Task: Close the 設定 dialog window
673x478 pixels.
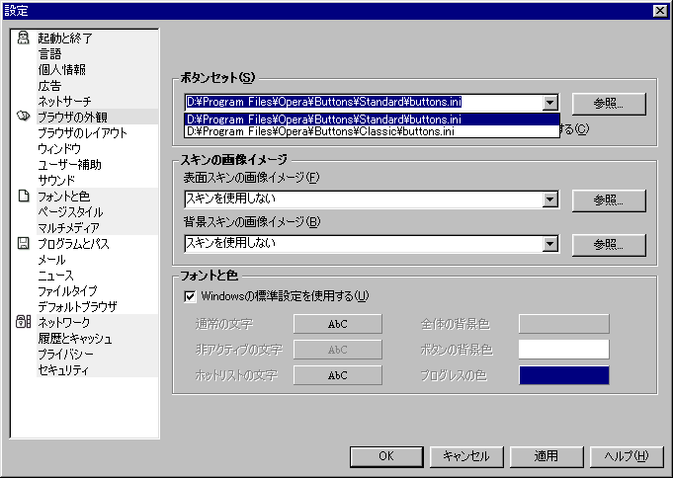Action: pyautogui.click(x=660, y=11)
